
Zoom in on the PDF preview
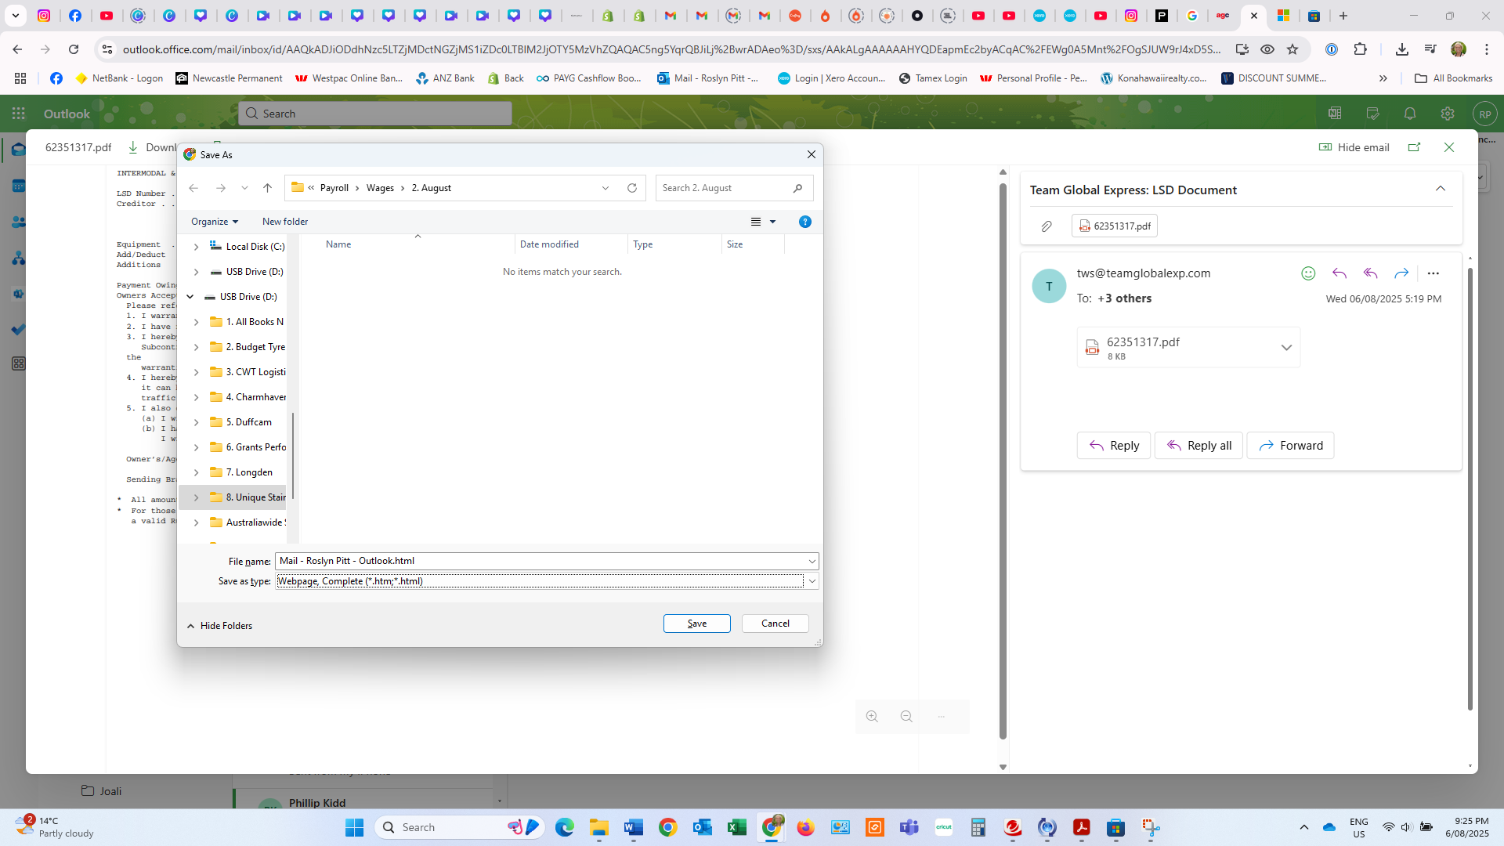(872, 717)
